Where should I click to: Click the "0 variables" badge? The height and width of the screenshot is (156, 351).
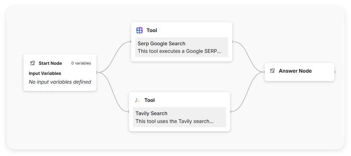pos(81,63)
